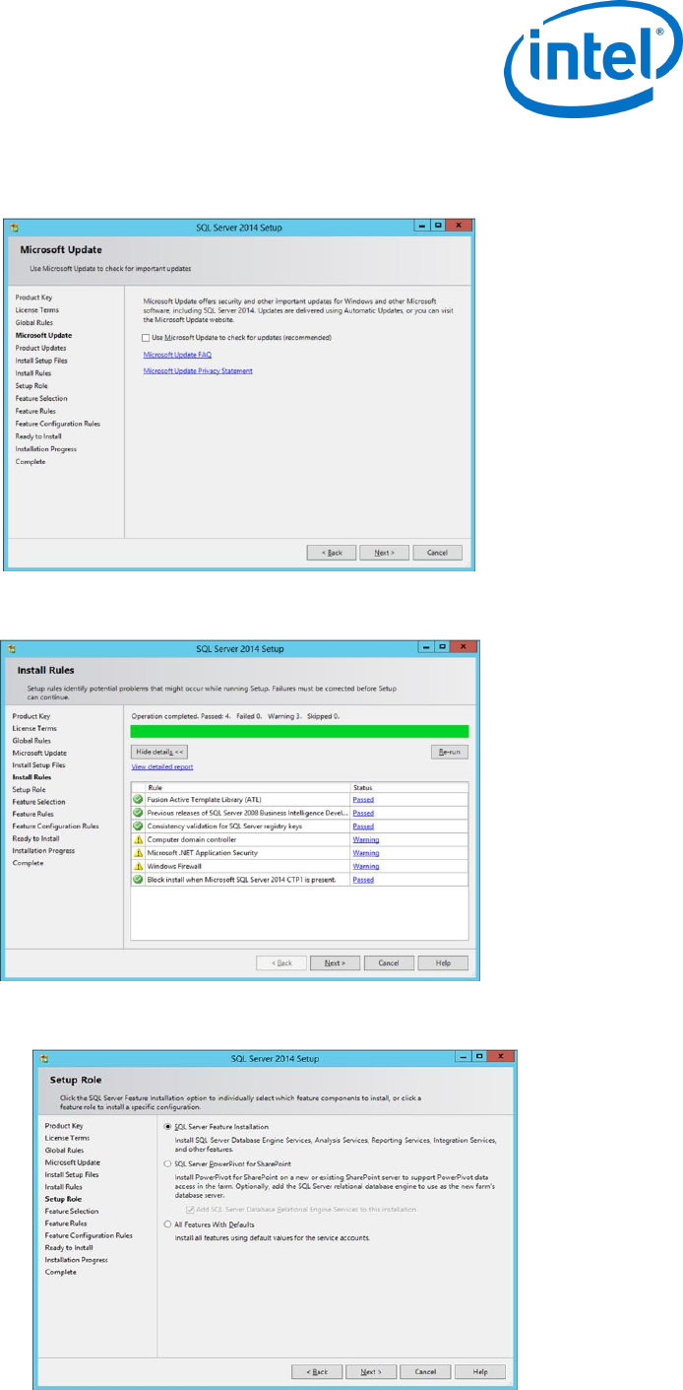Select Feature Configuration Rules in Microsoft Update window
Viewport: 683px width, 1390px height.
tap(57, 424)
